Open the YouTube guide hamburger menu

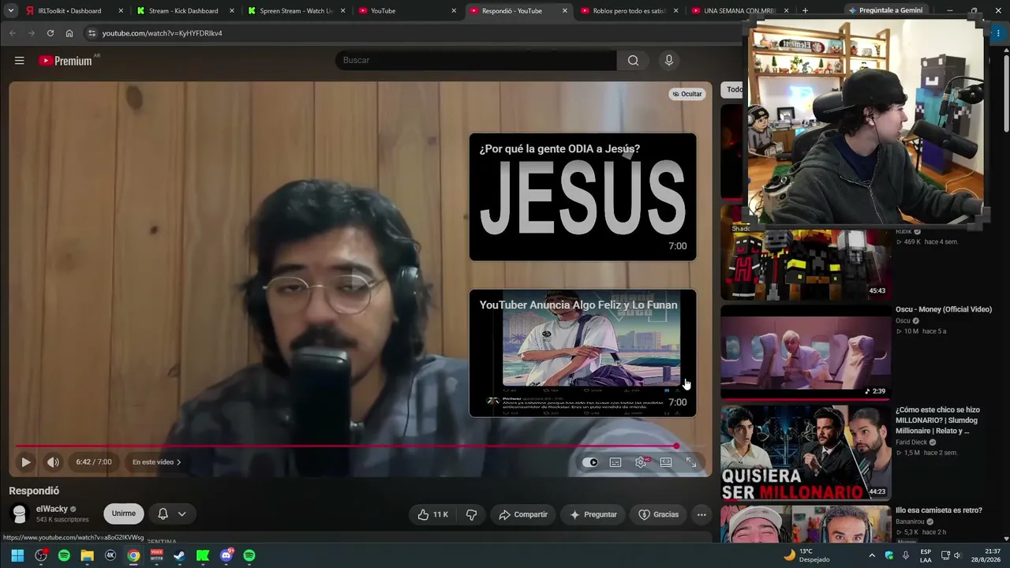coord(20,61)
